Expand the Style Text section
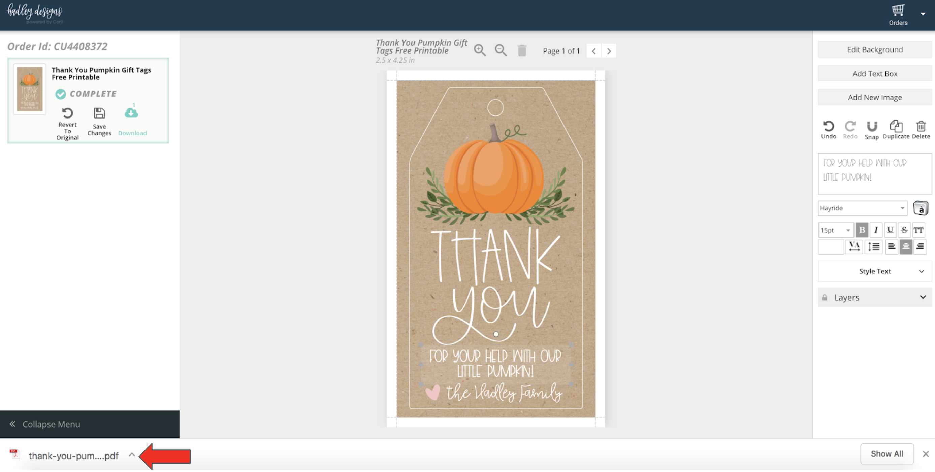 [874, 271]
